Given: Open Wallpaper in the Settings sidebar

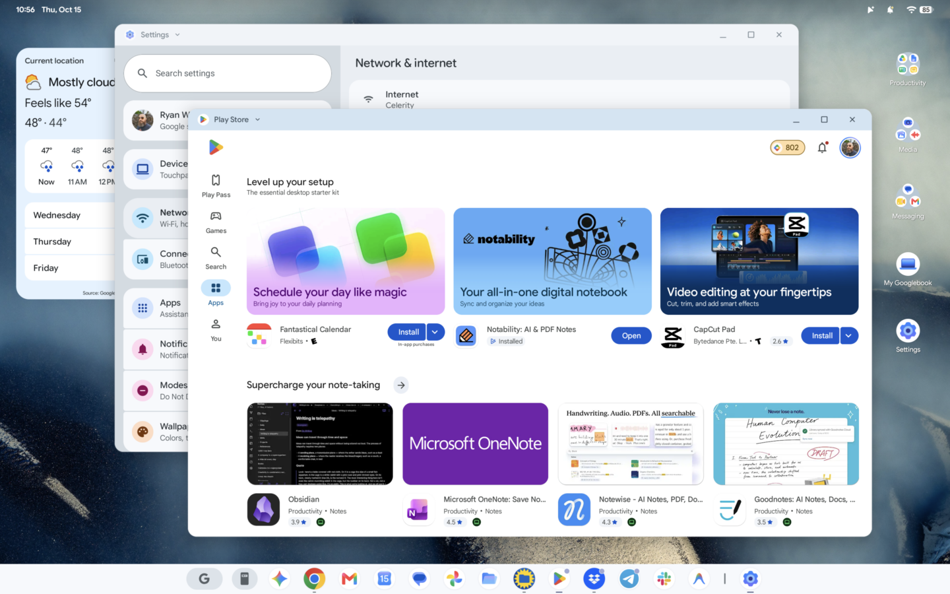Looking at the screenshot, I should pyautogui.click(x=156, y=432).
